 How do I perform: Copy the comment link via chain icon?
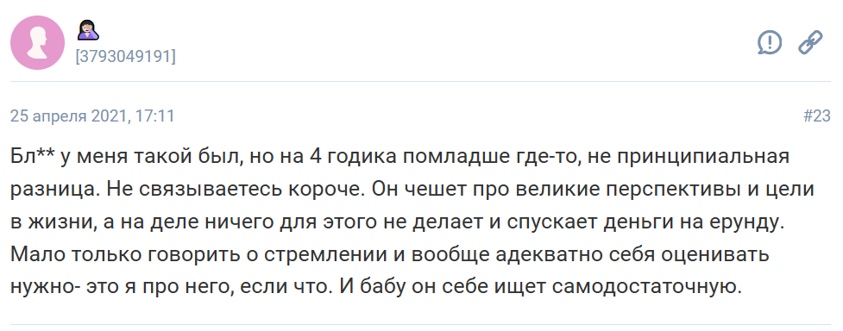click(x=810, y=42)
